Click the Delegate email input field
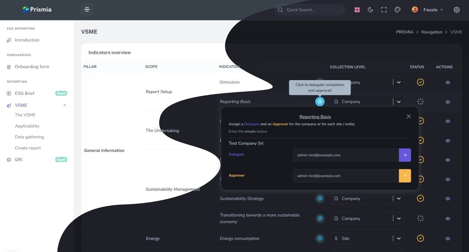469x252 pixels. (346, 155)
